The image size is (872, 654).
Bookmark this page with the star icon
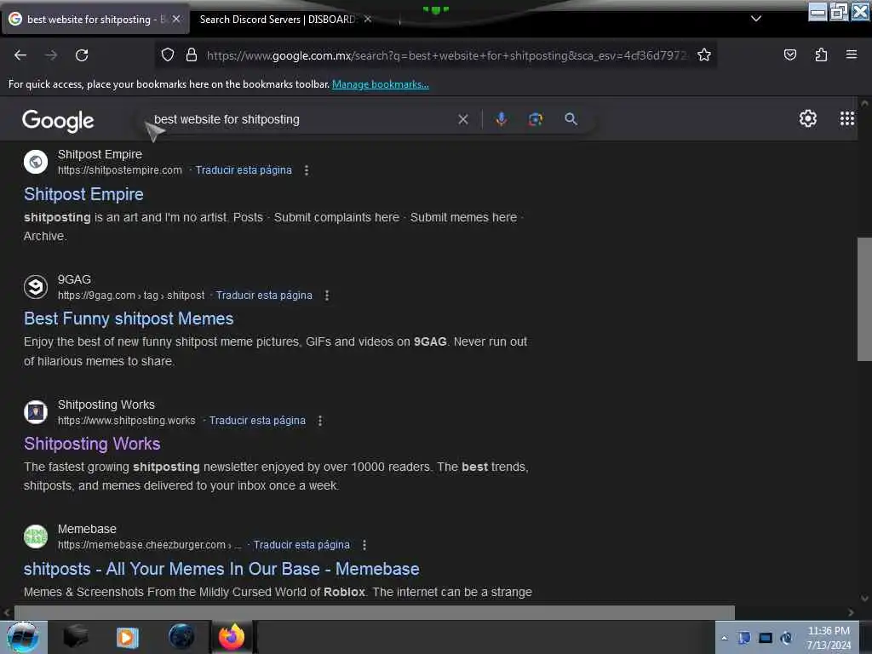pos(704,54)
